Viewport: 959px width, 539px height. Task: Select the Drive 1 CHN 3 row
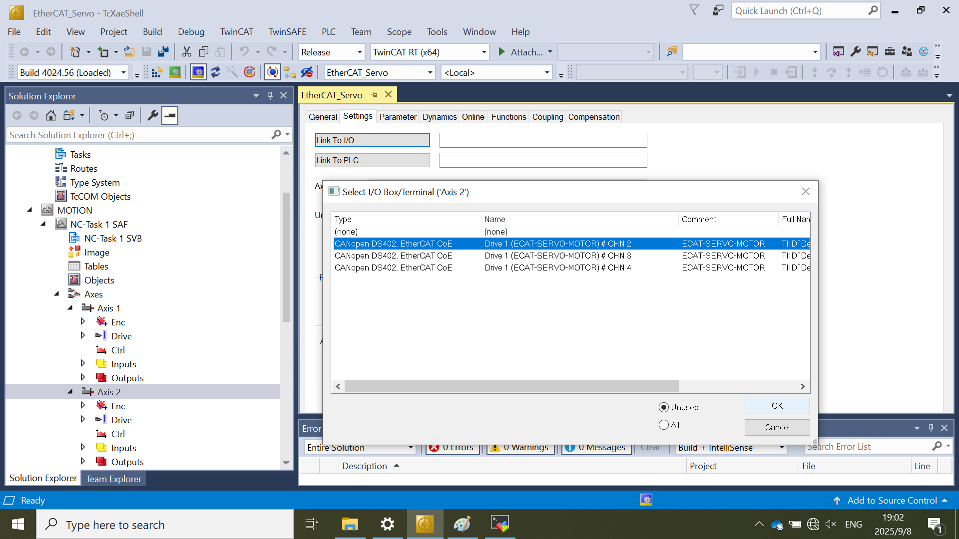(557, 256)
